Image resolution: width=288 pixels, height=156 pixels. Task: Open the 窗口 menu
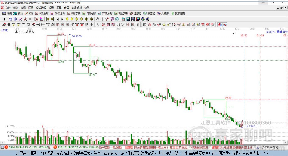pos(66,8)
